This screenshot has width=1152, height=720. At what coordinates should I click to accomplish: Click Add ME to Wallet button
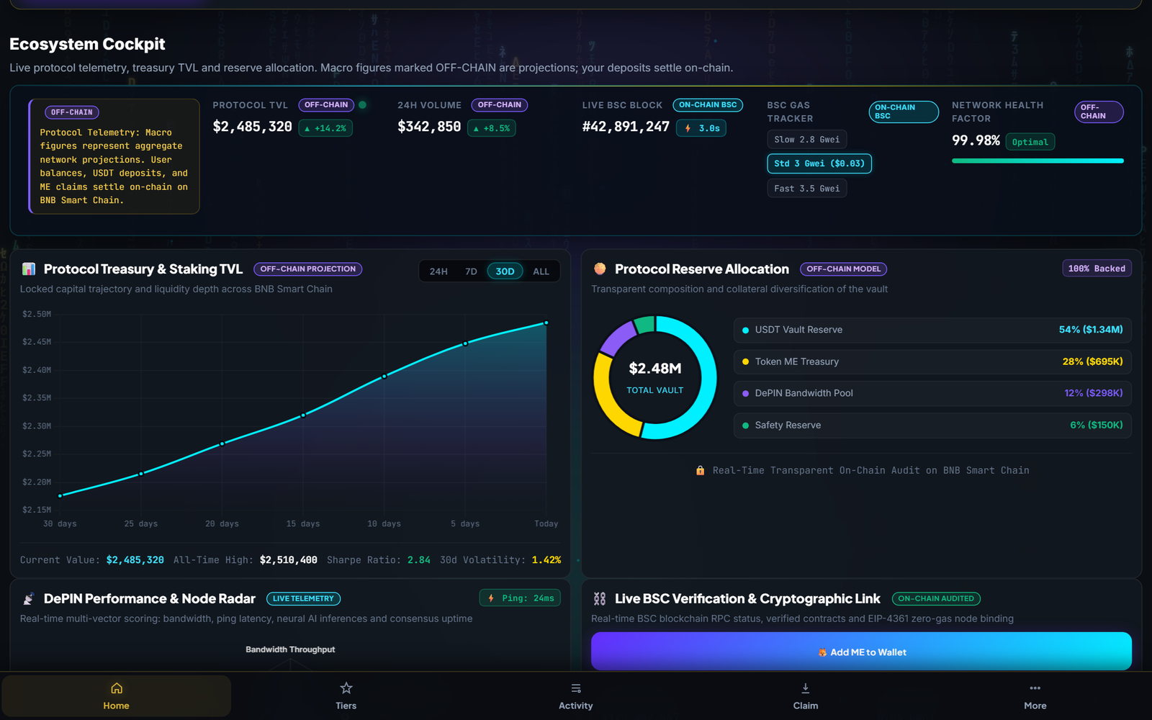coord(861,652)
